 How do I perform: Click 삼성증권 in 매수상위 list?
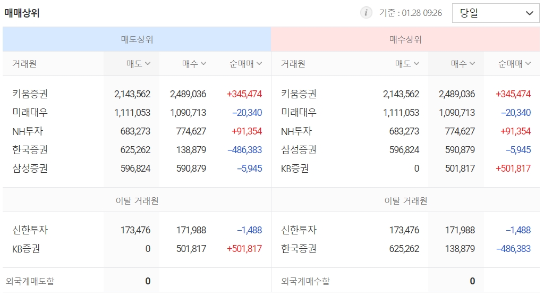point(299,149)
